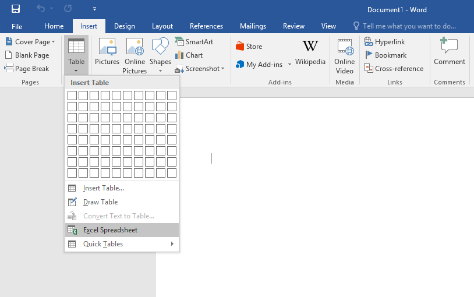Insert an Online Video
The height and width of the screenshot is (297, 474).
coord(345,56)
